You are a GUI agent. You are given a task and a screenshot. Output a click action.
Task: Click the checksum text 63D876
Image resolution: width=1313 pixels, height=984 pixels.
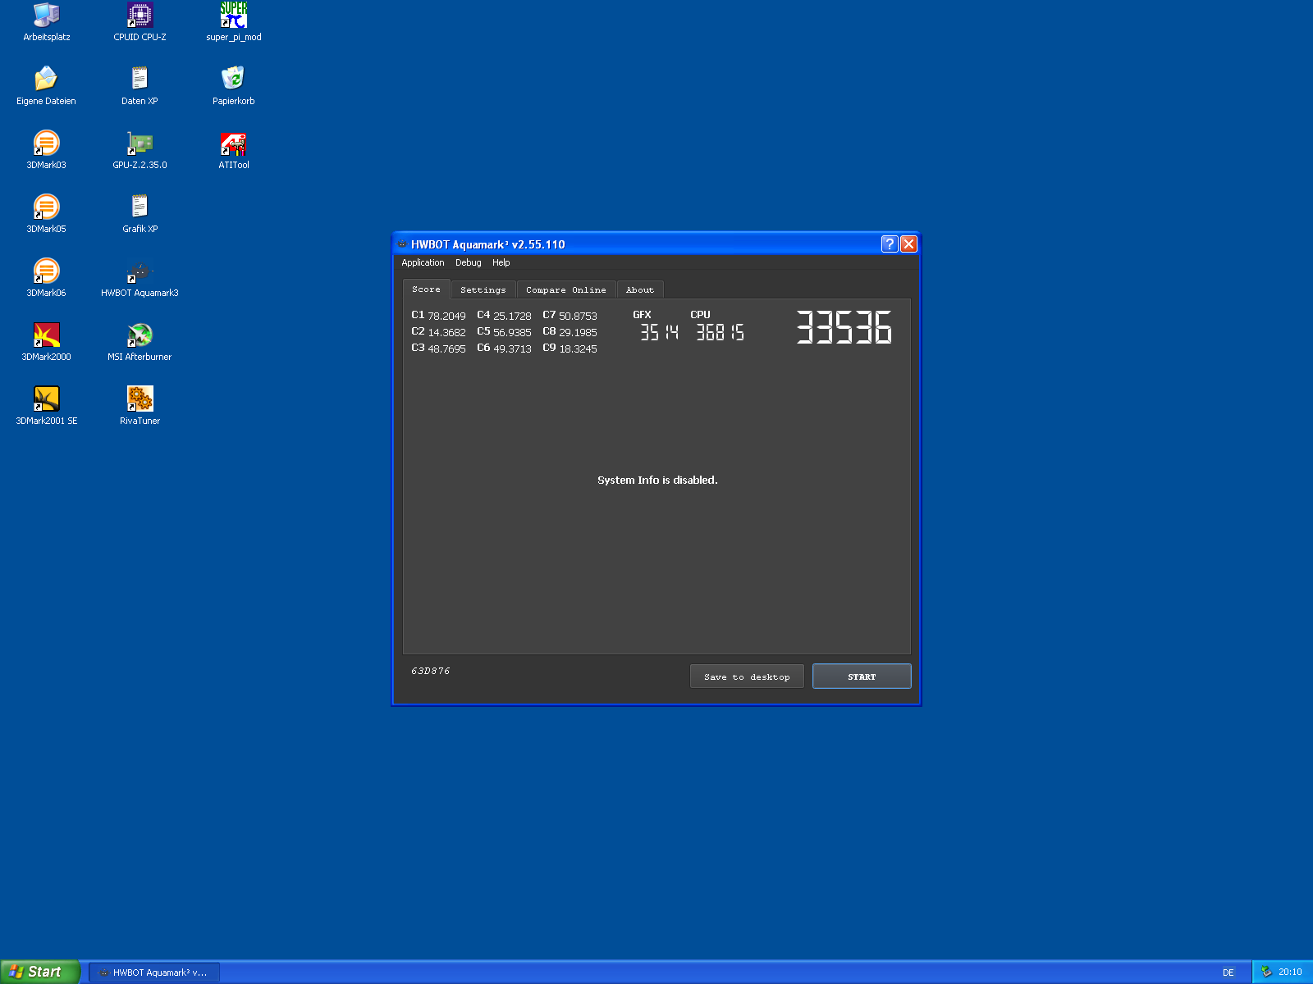coord(431,671)
